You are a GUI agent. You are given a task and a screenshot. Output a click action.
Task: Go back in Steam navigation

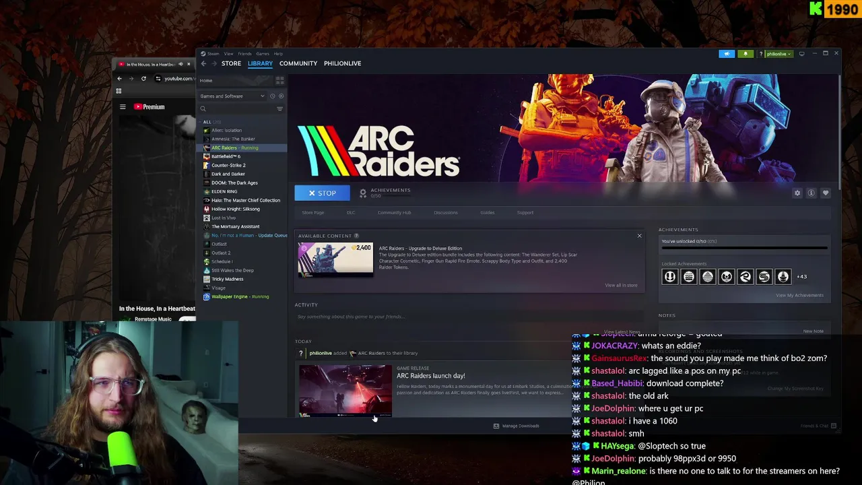[x=203, y=63]
